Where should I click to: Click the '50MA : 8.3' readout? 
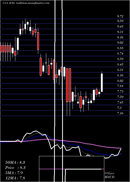click(15, 162)
